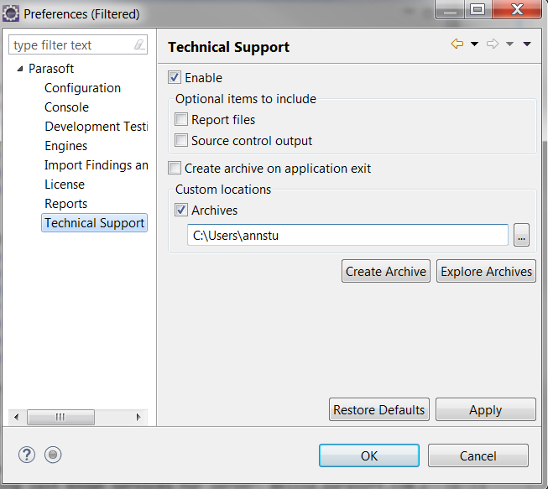Click the round record icon beside help
The image size is (548, 489).
[53, 455]
